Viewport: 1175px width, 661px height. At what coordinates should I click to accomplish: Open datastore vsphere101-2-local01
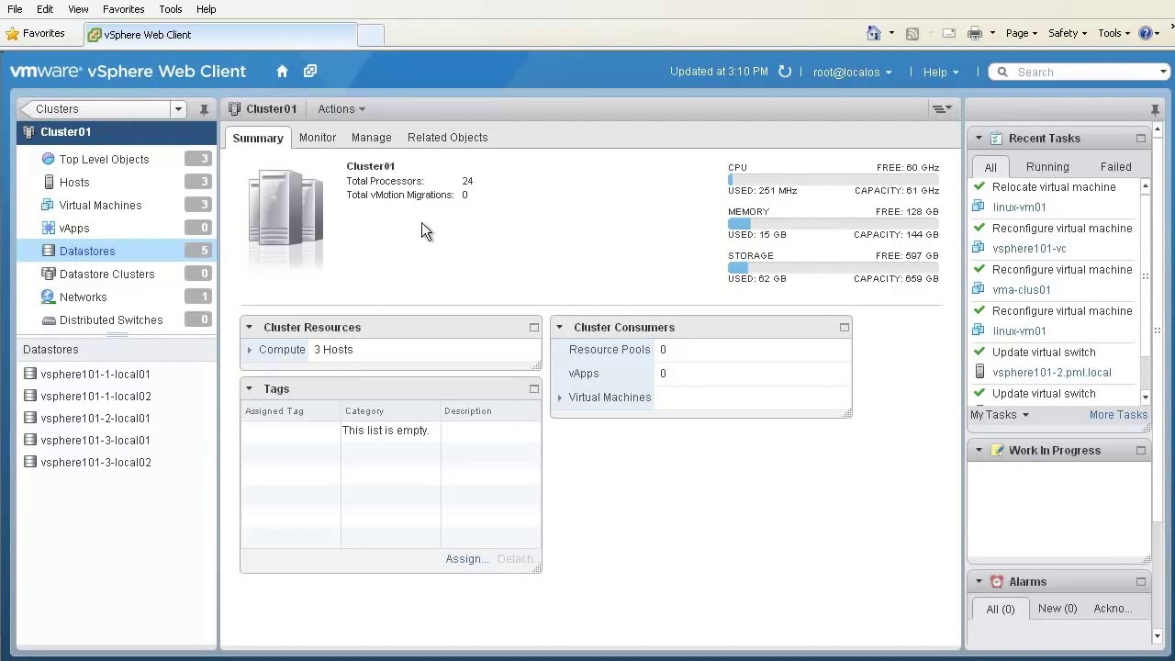coord(95,418)
